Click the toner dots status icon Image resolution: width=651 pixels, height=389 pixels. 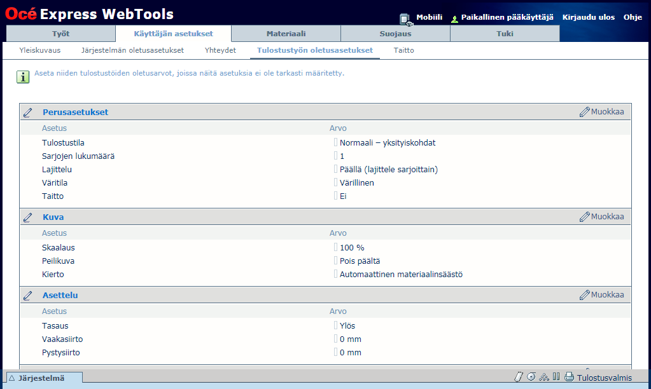click(x=544, y=377)
